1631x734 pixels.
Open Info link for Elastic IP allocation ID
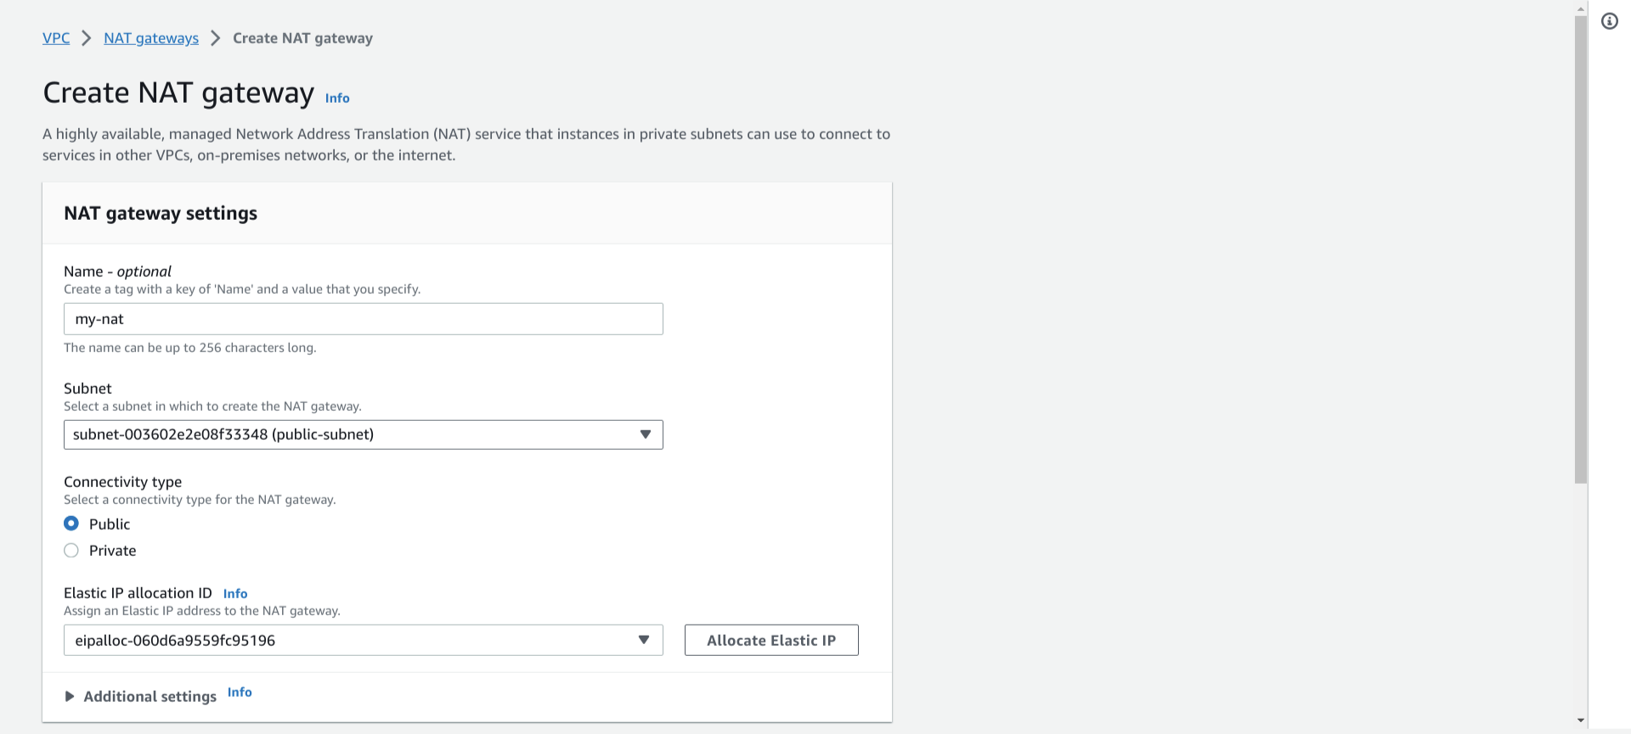pyautogui.click(x=235, y=593)
